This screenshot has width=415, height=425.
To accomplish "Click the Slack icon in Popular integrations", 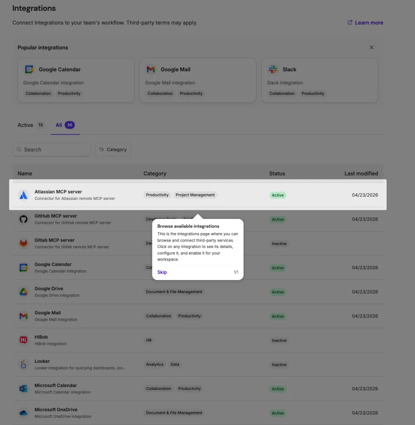I will (x=273, y=69).
